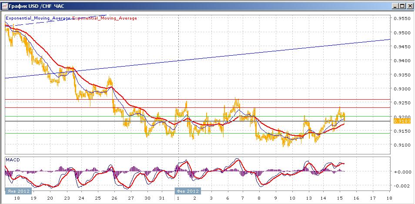The height and width of the screenshot is (204, 415).
Task: Click date label 24 on time axis
Action: point(81,198)
